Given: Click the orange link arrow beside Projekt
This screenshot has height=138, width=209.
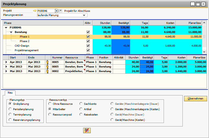Looking at the screenshot, I should coord(34,11).
